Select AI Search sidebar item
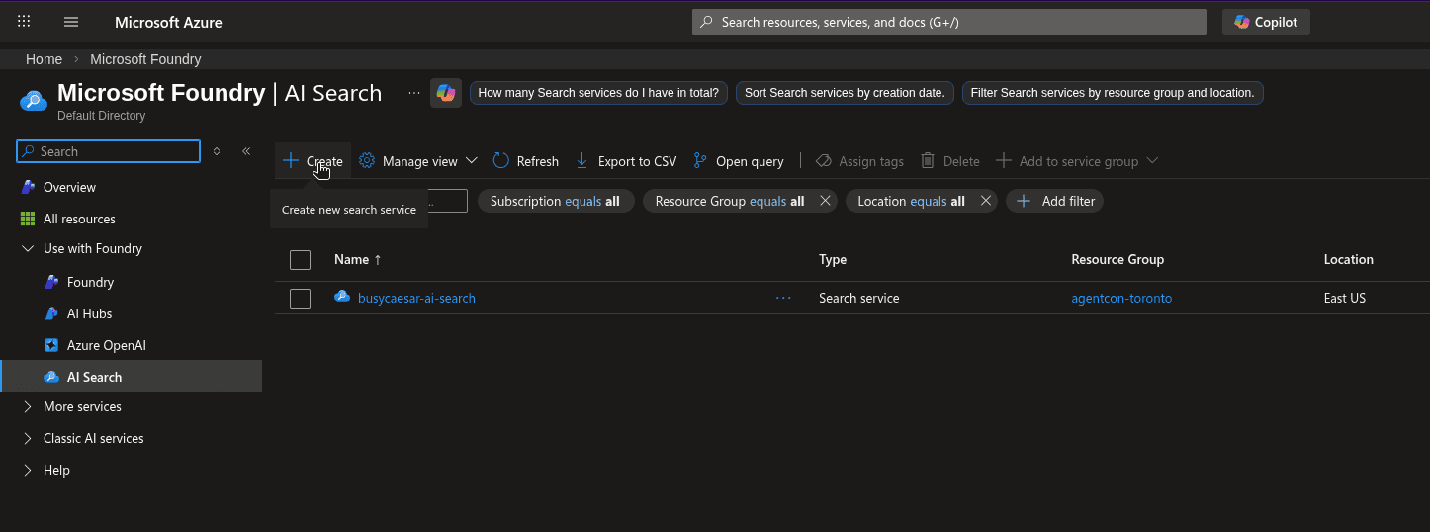Screen dimensions: 1430x532 point(131,377)
